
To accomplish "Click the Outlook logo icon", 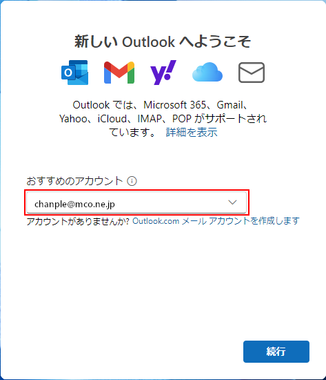I will (x=74, y=73).
